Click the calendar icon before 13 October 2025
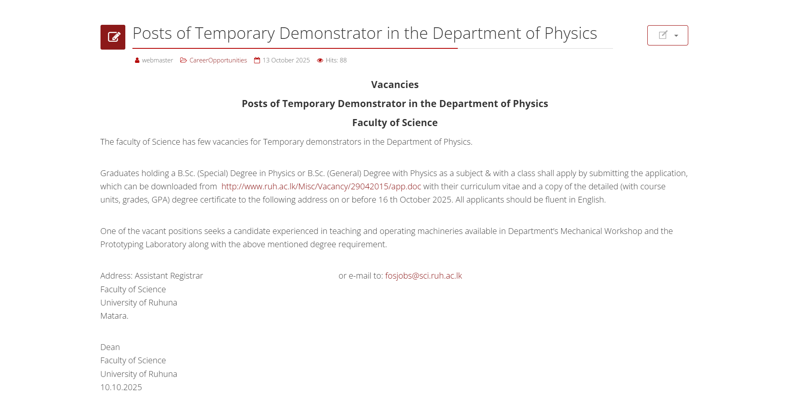 257,60
